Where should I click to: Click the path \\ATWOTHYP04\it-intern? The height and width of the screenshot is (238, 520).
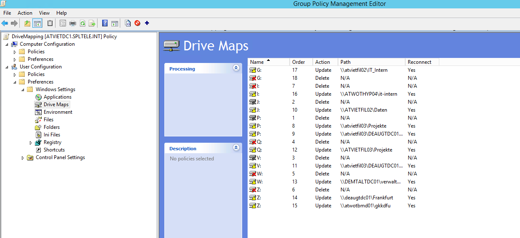[x=369, y=94]
